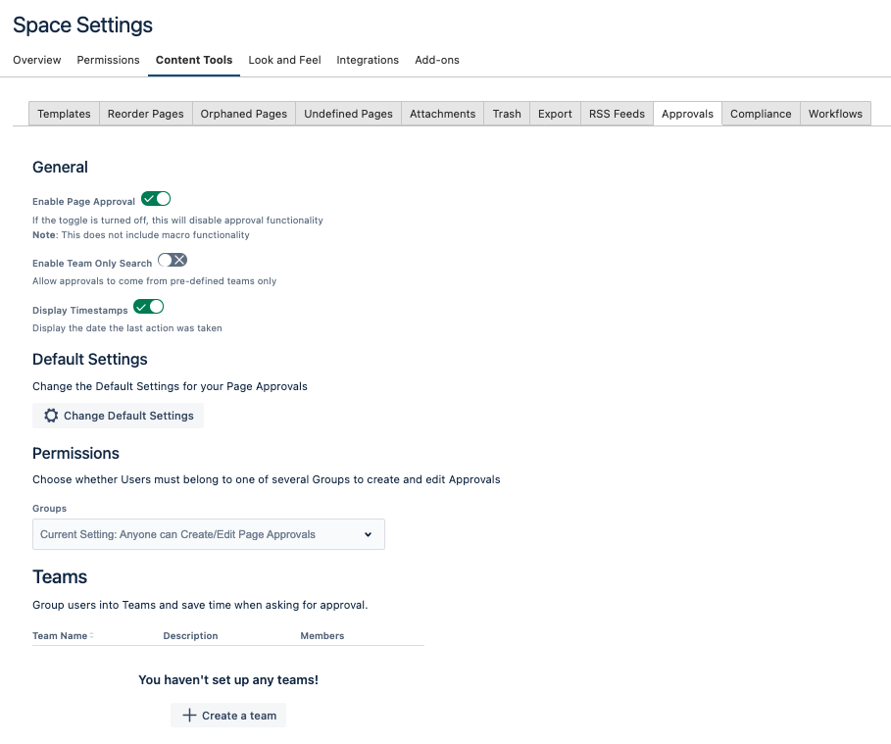Open the RSS Feeds sub-tab
This screenshot has height=744, width=891.
click(617, 114)
